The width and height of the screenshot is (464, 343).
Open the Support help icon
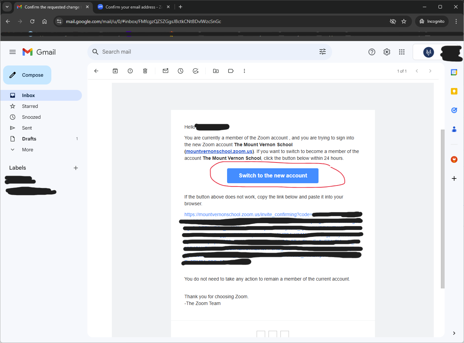click(x=372, y=52)
